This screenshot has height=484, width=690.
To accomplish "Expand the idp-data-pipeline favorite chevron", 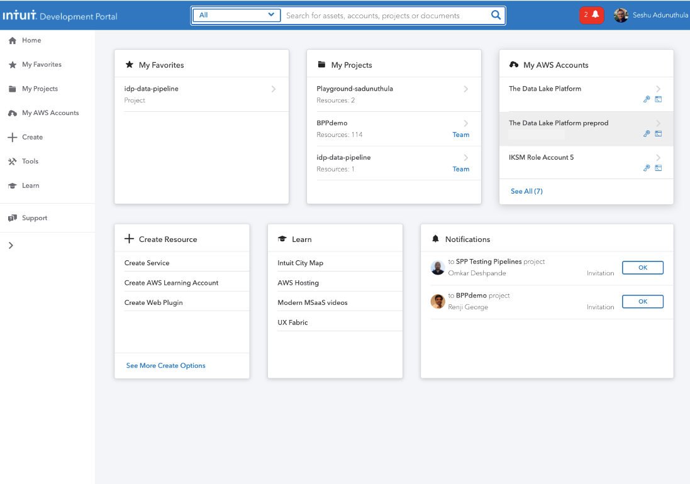I will [x=273, y=89].
